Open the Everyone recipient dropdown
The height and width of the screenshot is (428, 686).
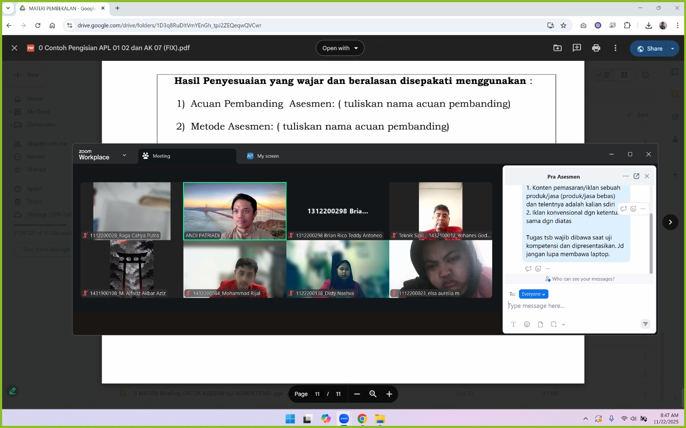(533, 294)
